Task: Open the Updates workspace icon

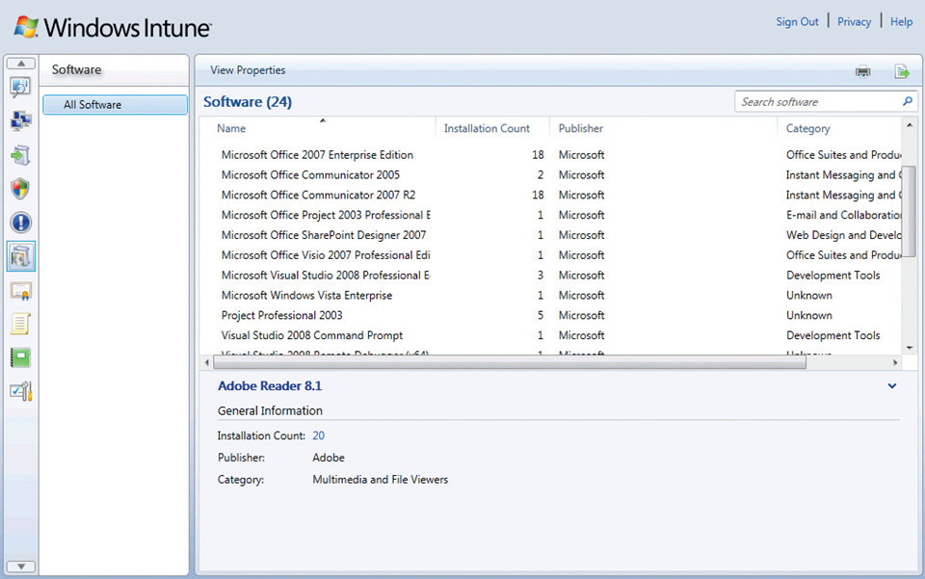Action: [x=20, y=155]
